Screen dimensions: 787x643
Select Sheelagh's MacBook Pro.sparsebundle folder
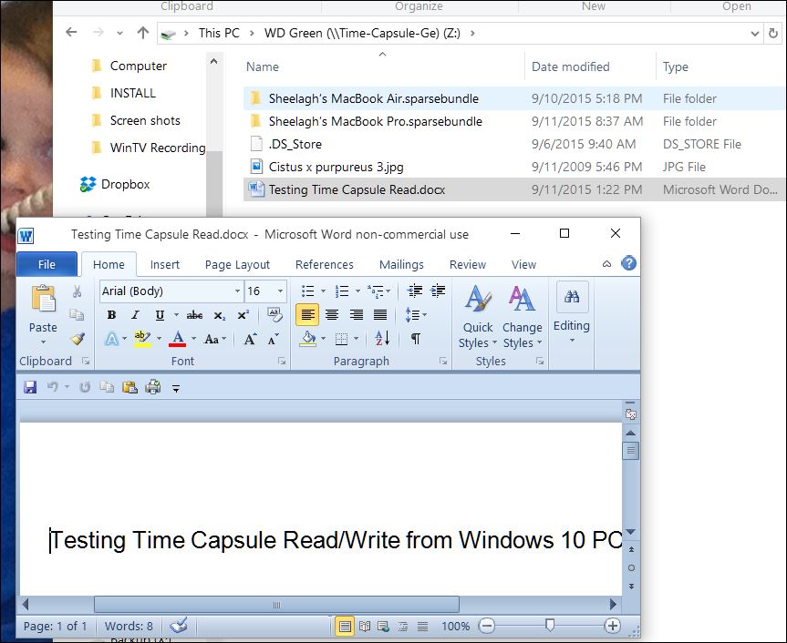375,121
